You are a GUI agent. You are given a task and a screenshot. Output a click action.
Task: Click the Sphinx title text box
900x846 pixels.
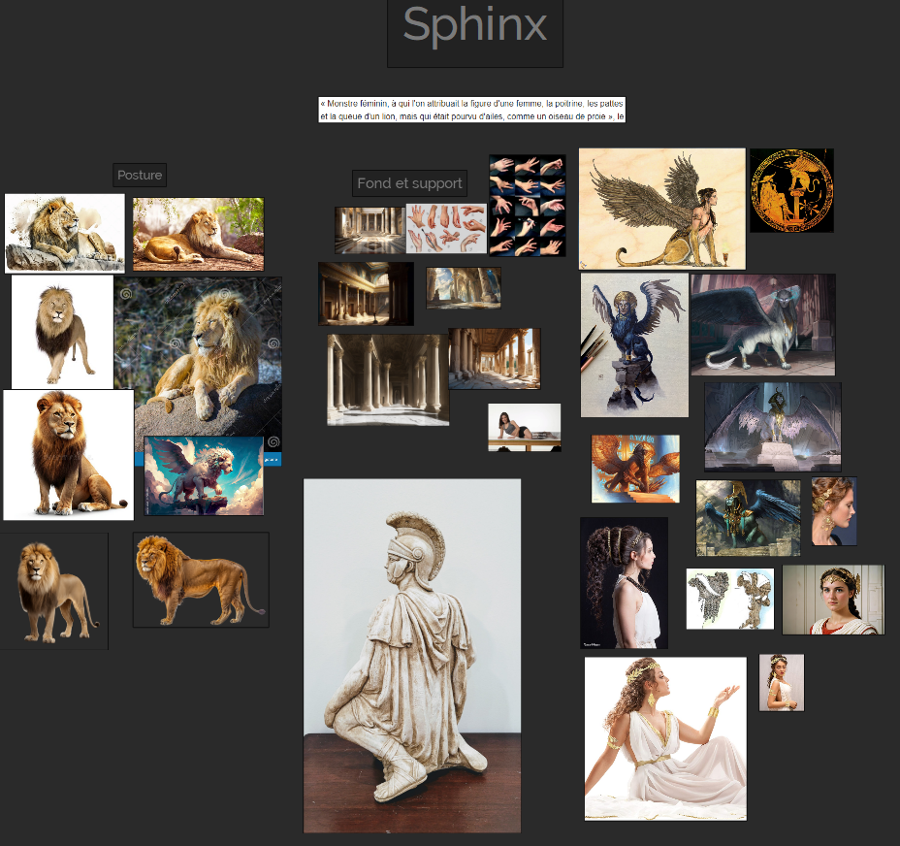[x=474, y=26]
